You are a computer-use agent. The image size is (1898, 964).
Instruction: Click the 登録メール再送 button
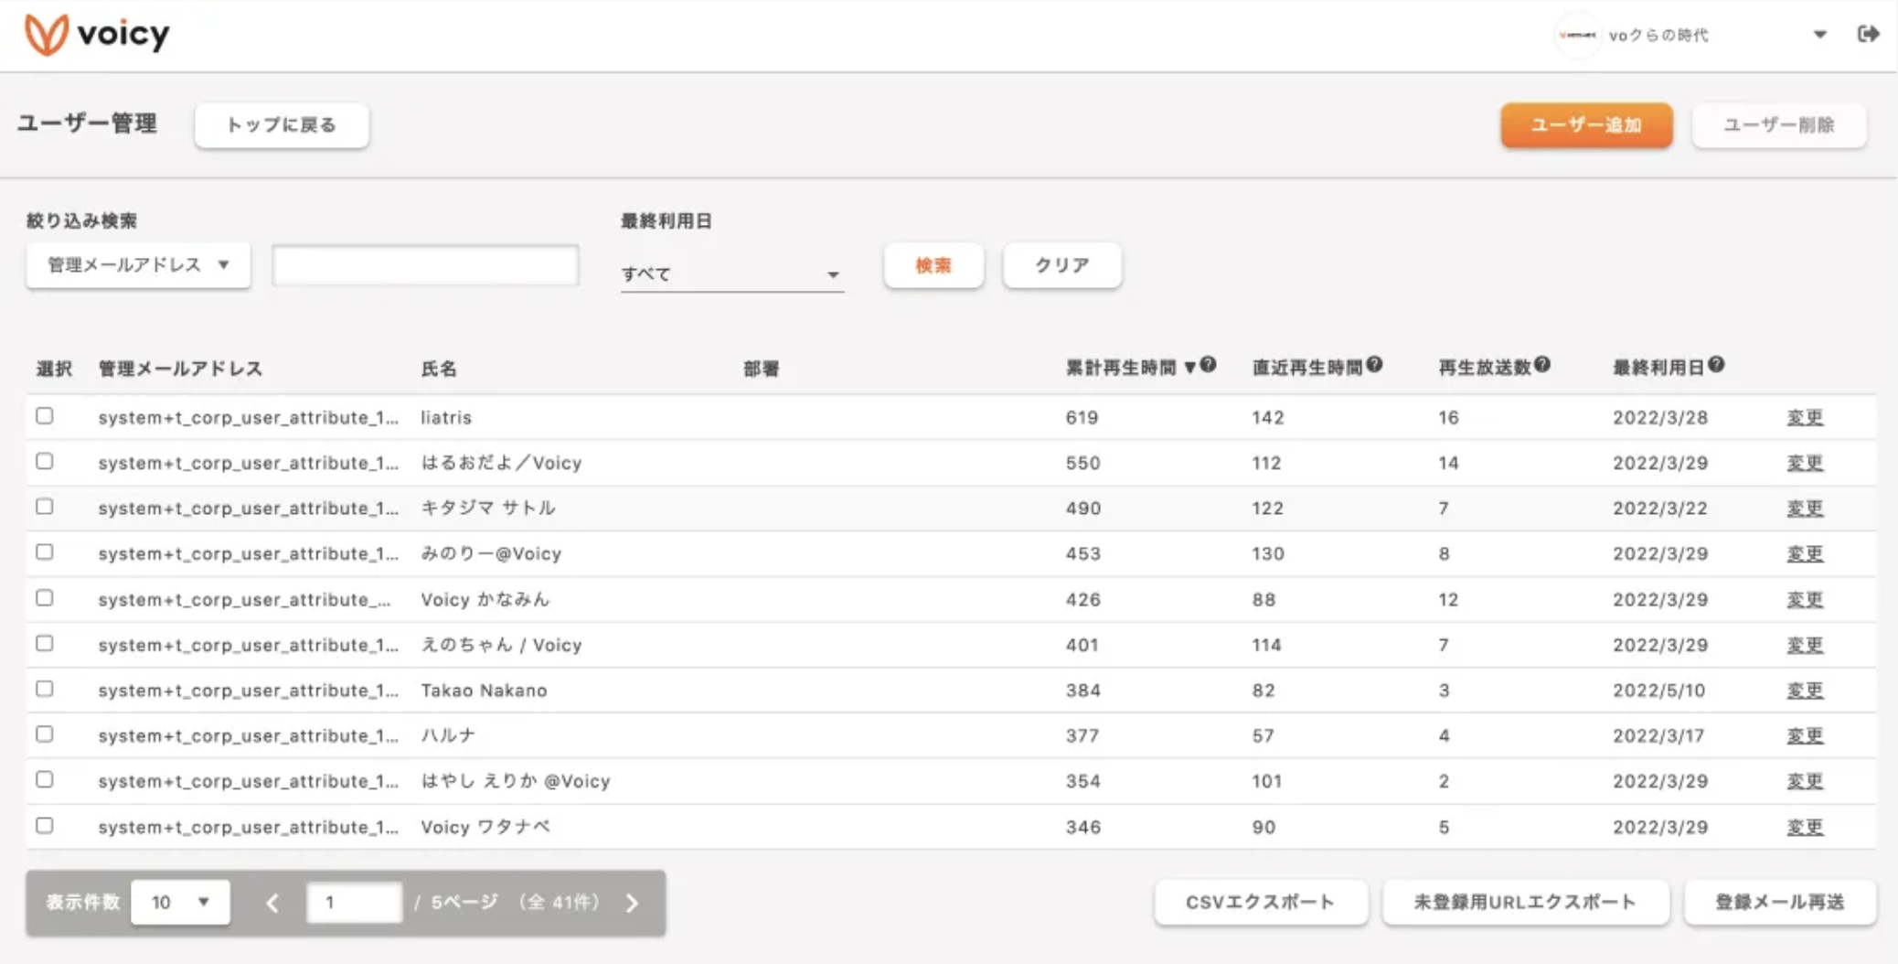pos(1780,903)
